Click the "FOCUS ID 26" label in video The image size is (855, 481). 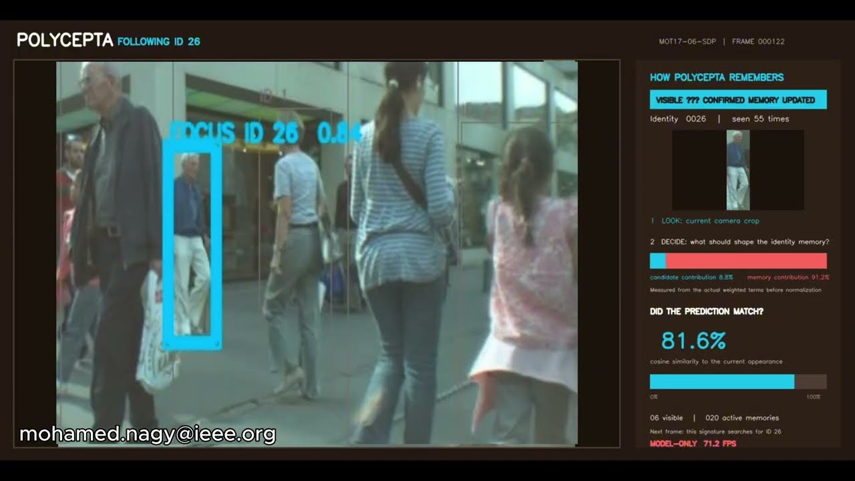point(234,132)
